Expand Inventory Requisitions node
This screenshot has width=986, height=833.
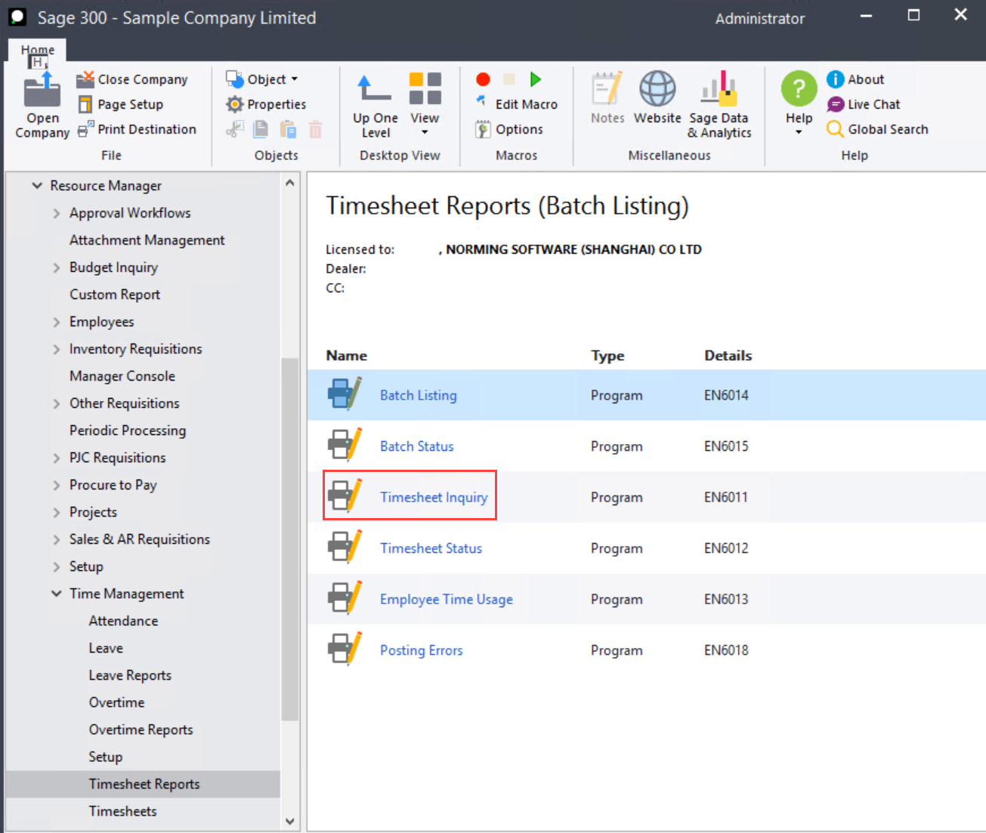(x=56, y=349)
